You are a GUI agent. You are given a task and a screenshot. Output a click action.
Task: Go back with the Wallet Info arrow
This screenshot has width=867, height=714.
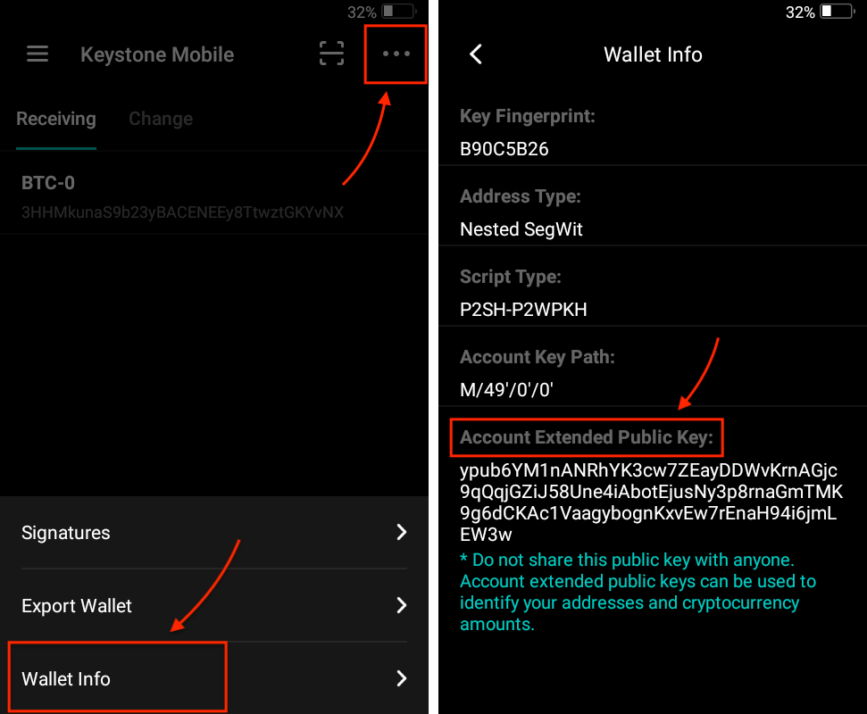[476, 54]
